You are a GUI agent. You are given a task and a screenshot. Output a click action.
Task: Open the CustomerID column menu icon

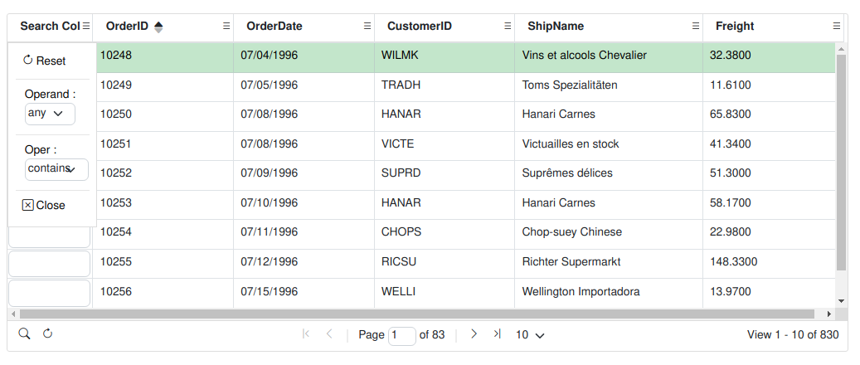point(508,27)
